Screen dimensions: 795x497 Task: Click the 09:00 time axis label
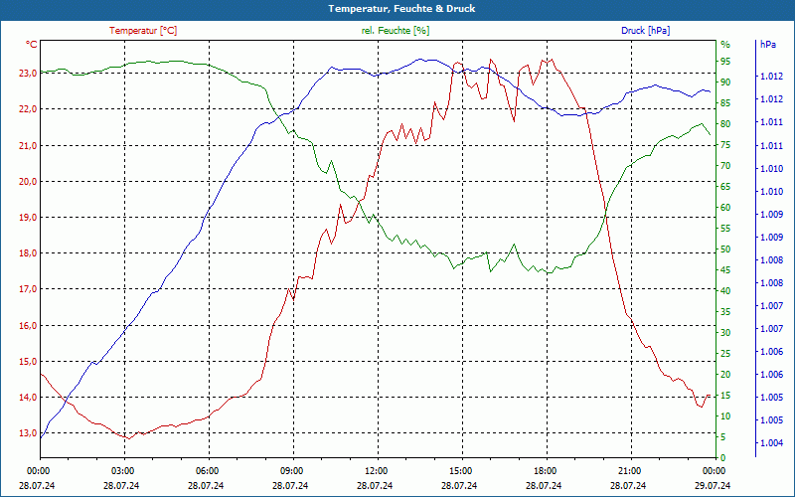pos(291,470)
